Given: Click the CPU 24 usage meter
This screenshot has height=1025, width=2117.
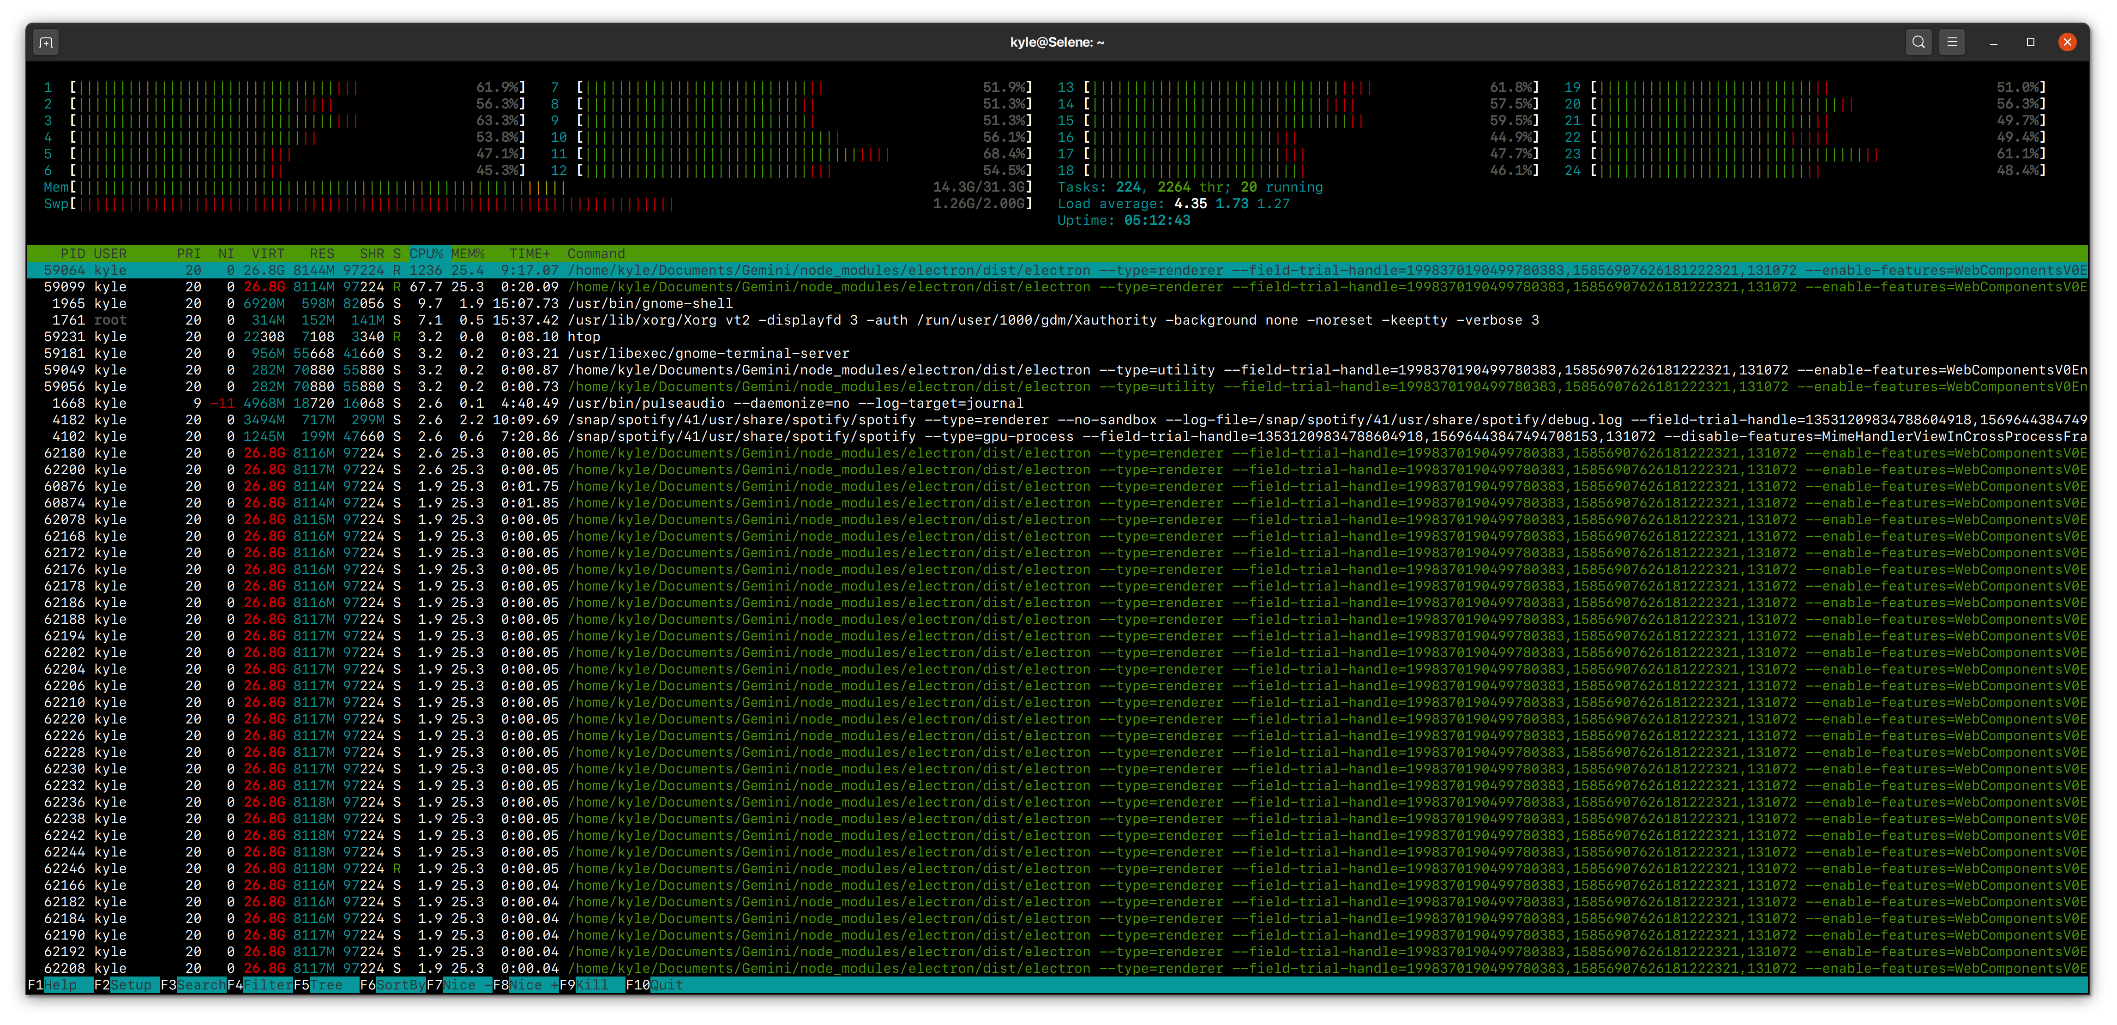Looking at the screenshot, I should pyautogui.click(x=1804, y=171).
